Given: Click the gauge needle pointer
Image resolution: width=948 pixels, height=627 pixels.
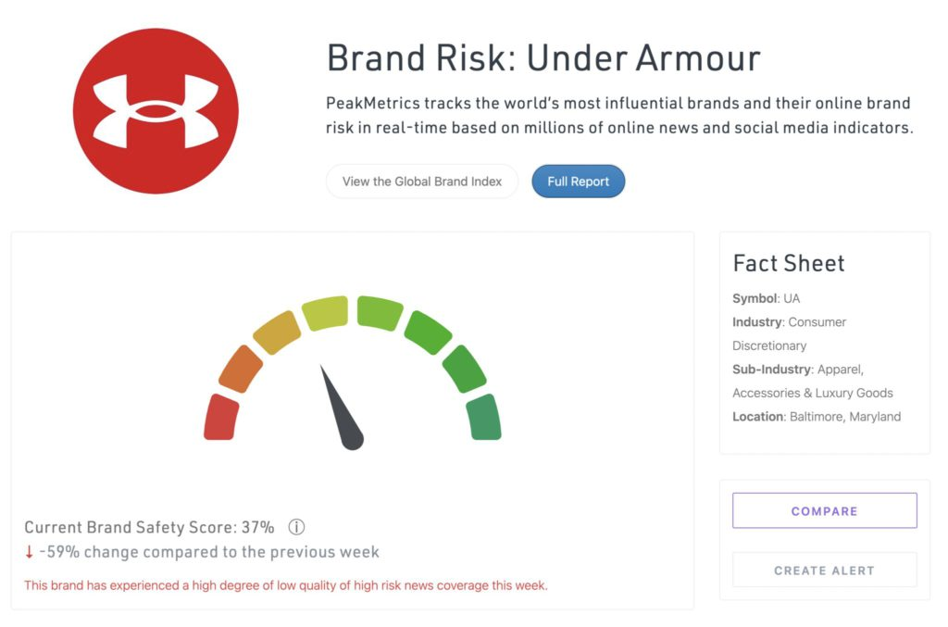Looking at the screenshot, I should [342, 408].
